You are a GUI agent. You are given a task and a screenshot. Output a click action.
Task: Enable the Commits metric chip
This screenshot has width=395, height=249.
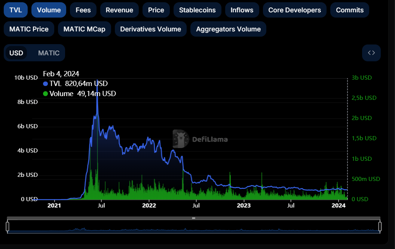350,10
